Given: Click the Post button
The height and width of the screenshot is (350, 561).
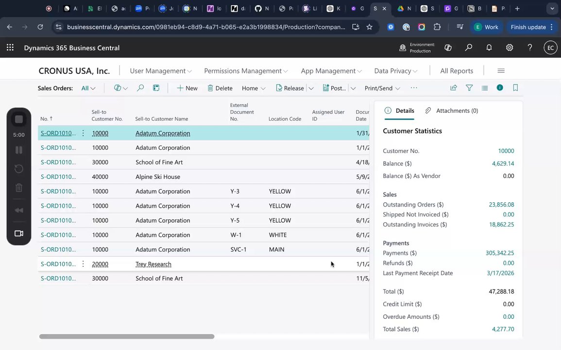Looking at the screenshot, I should click(x=334, y=88).
